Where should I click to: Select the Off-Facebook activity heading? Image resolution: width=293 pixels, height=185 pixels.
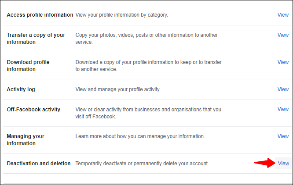click(33, 110)
